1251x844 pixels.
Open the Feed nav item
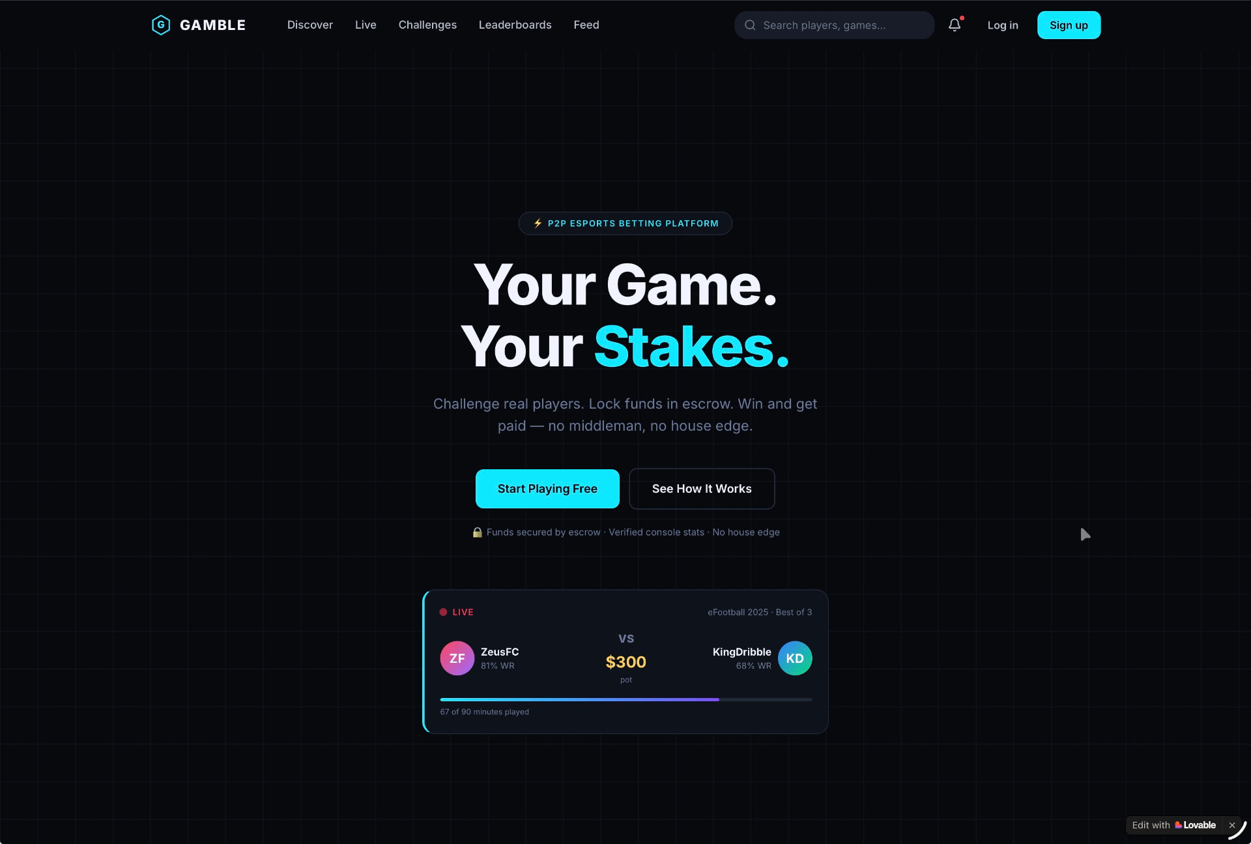coord(586,25)
